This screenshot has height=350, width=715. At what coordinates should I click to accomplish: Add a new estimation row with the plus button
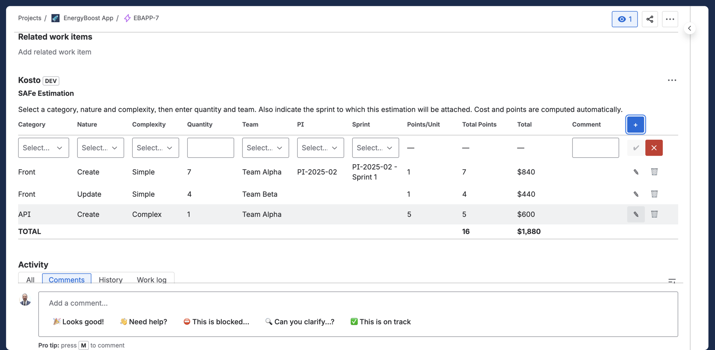tap(635, 124)
